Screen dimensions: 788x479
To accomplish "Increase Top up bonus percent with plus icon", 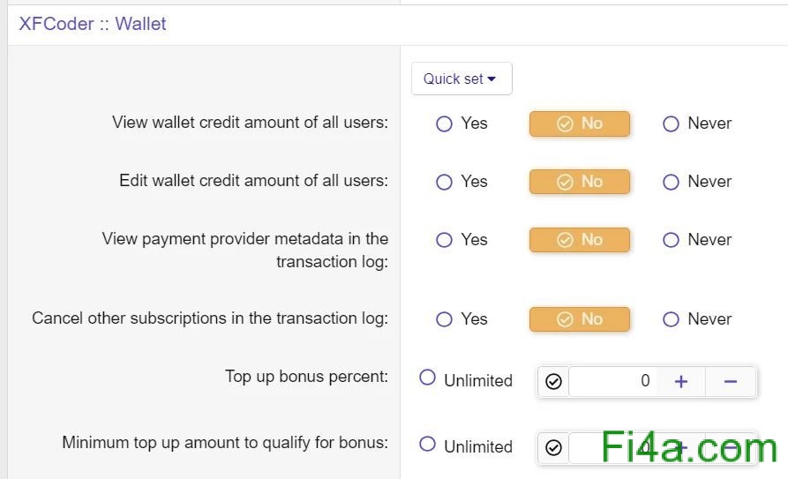I will [x=681, y=381].
